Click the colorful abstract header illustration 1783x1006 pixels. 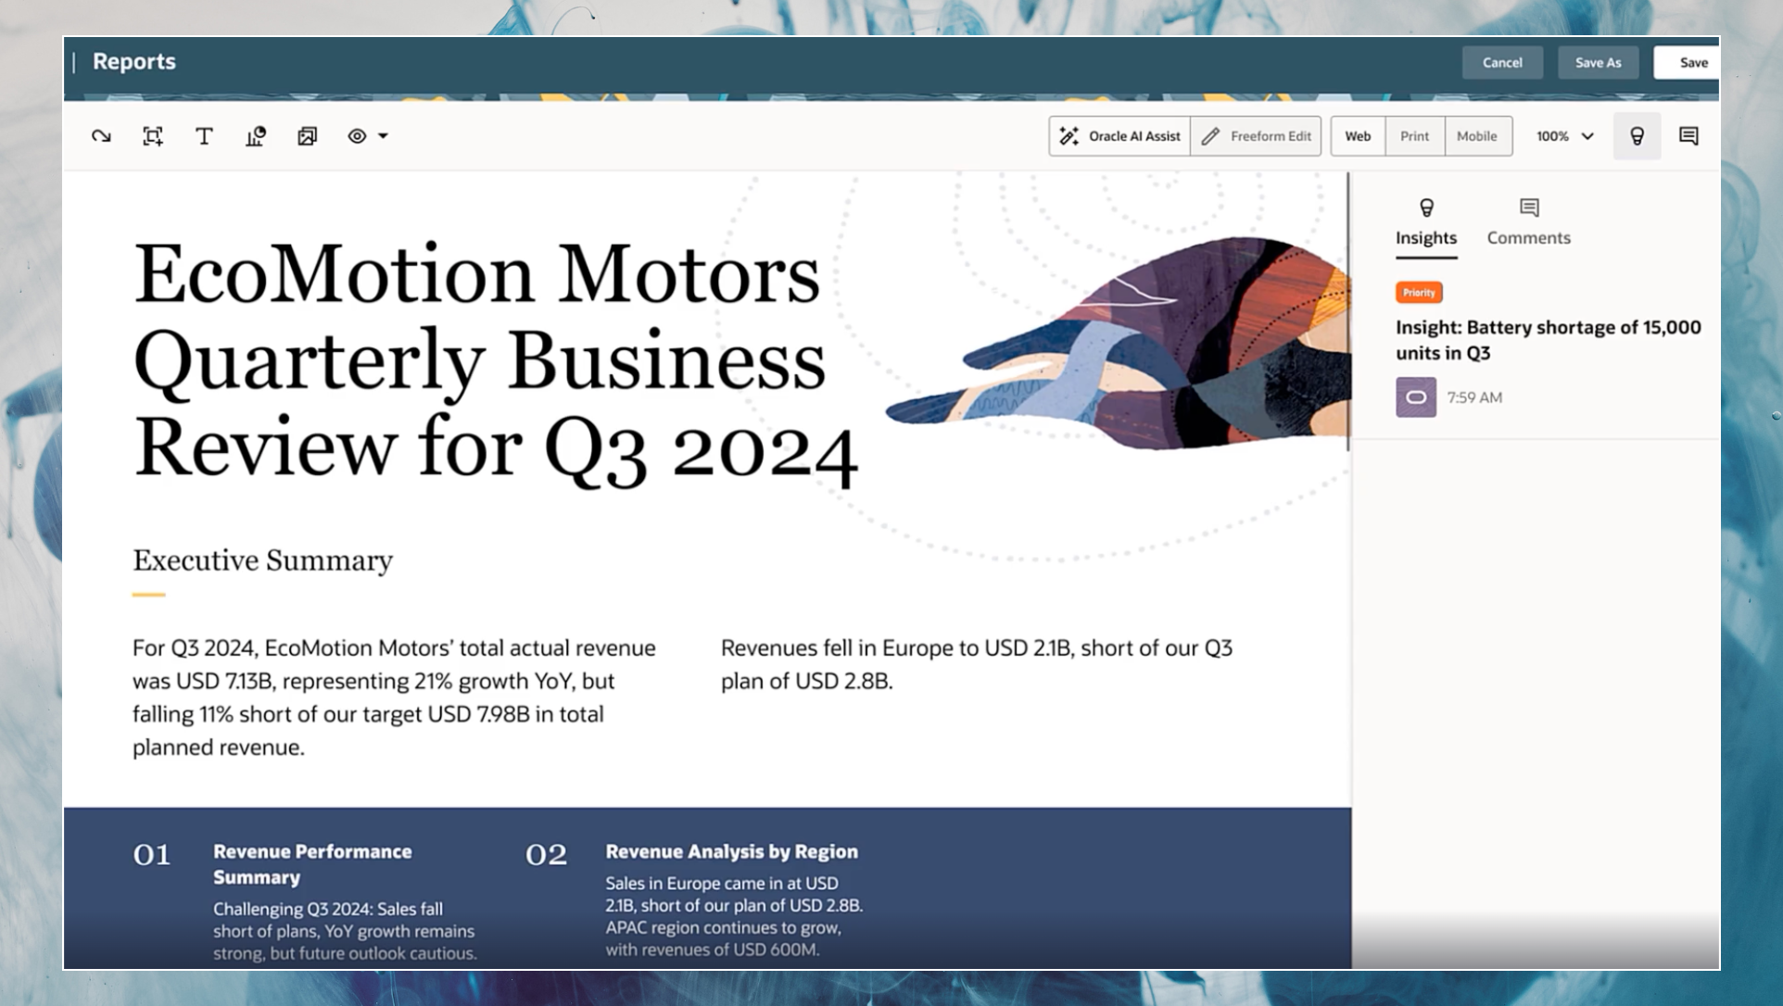coord(1118,345)
